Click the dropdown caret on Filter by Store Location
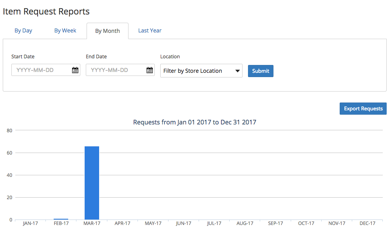Screen dimensions: 391x234 237,71
